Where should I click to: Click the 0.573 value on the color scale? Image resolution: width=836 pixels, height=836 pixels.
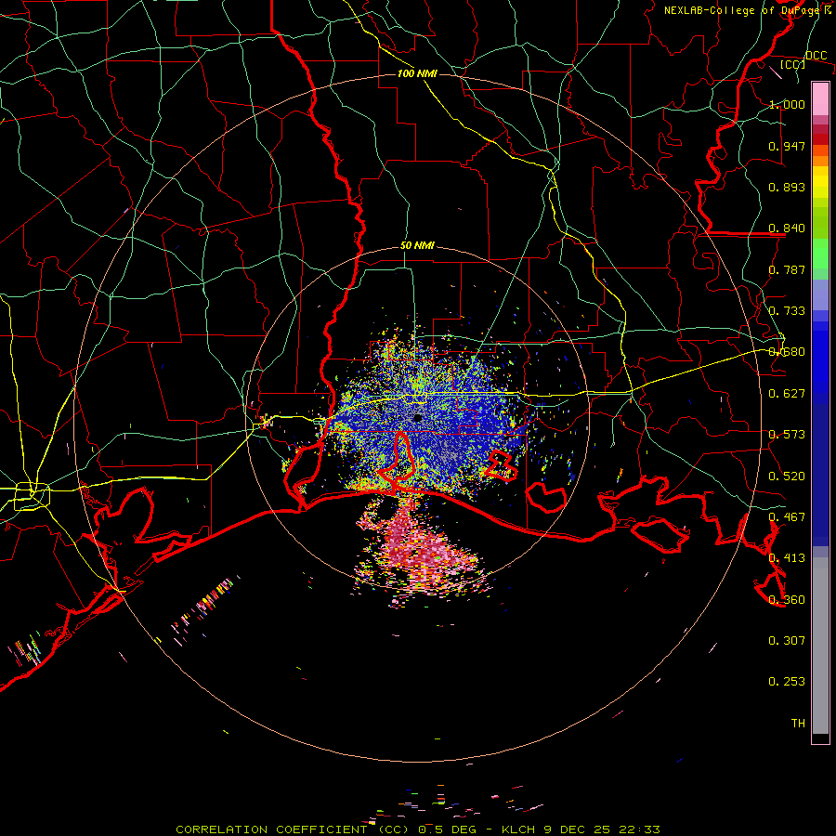point(787,435)
